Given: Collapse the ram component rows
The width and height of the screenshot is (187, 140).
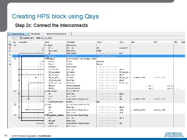Looking at the screenshot, I should (45, 104).
